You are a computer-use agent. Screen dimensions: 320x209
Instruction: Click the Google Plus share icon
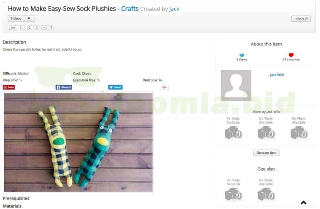click(x=165, y=87)
